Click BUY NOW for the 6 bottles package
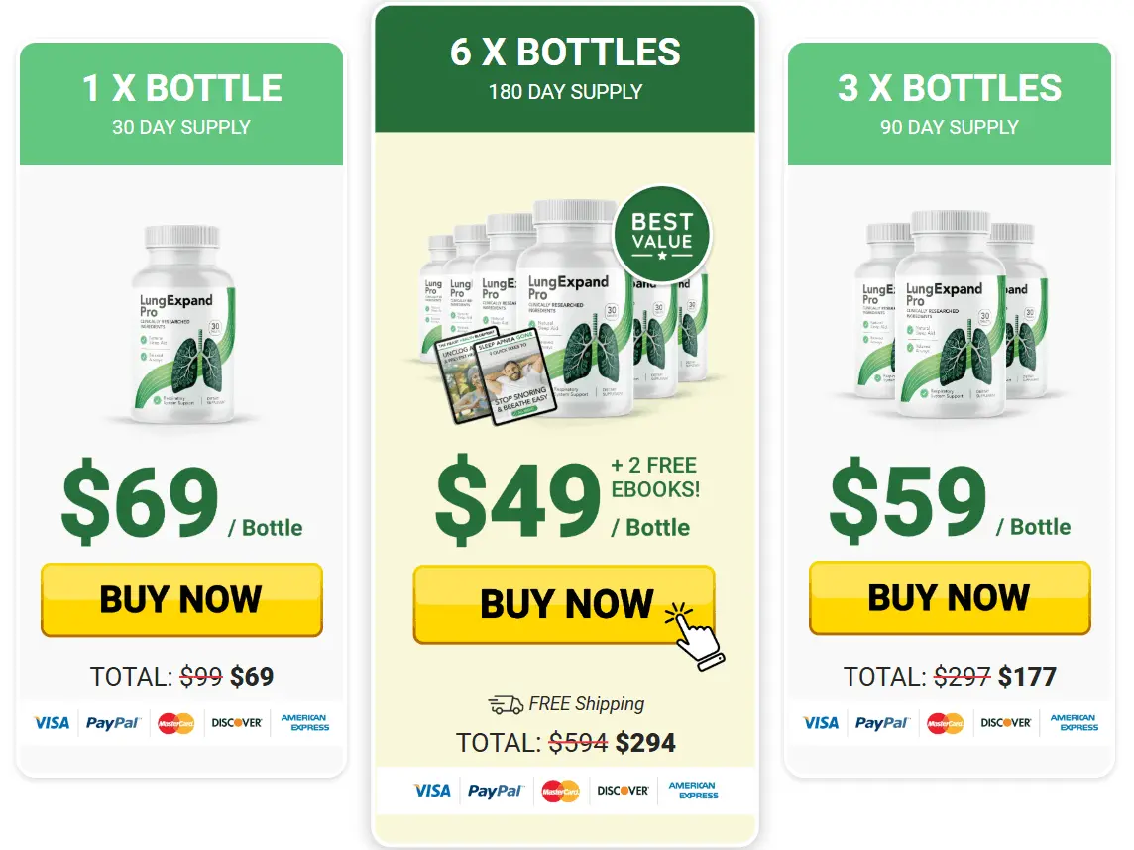 (x=564, y=604)
